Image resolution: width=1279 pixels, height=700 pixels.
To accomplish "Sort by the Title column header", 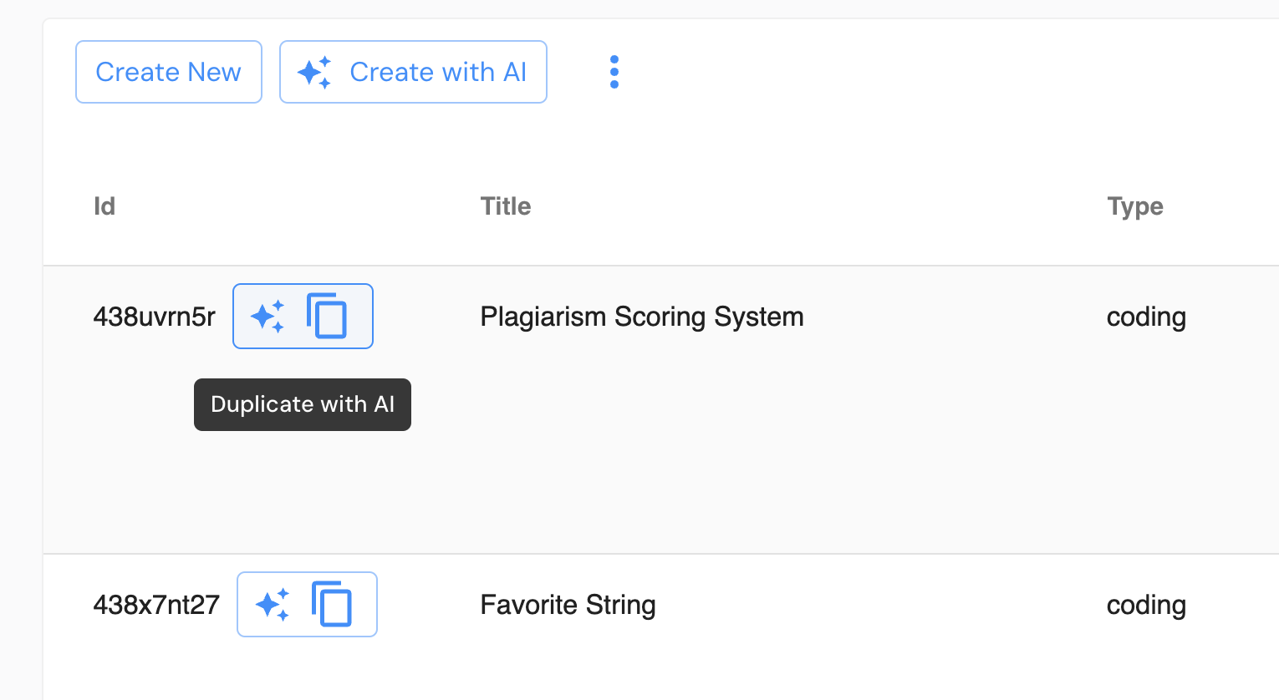I will coord(506,206).
